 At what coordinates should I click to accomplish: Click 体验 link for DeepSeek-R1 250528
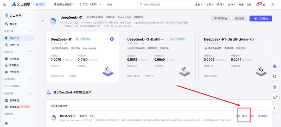238,116
